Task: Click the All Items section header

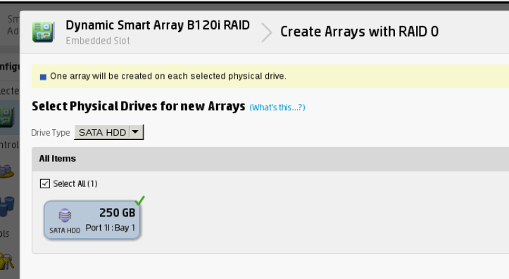Action: 270,159
